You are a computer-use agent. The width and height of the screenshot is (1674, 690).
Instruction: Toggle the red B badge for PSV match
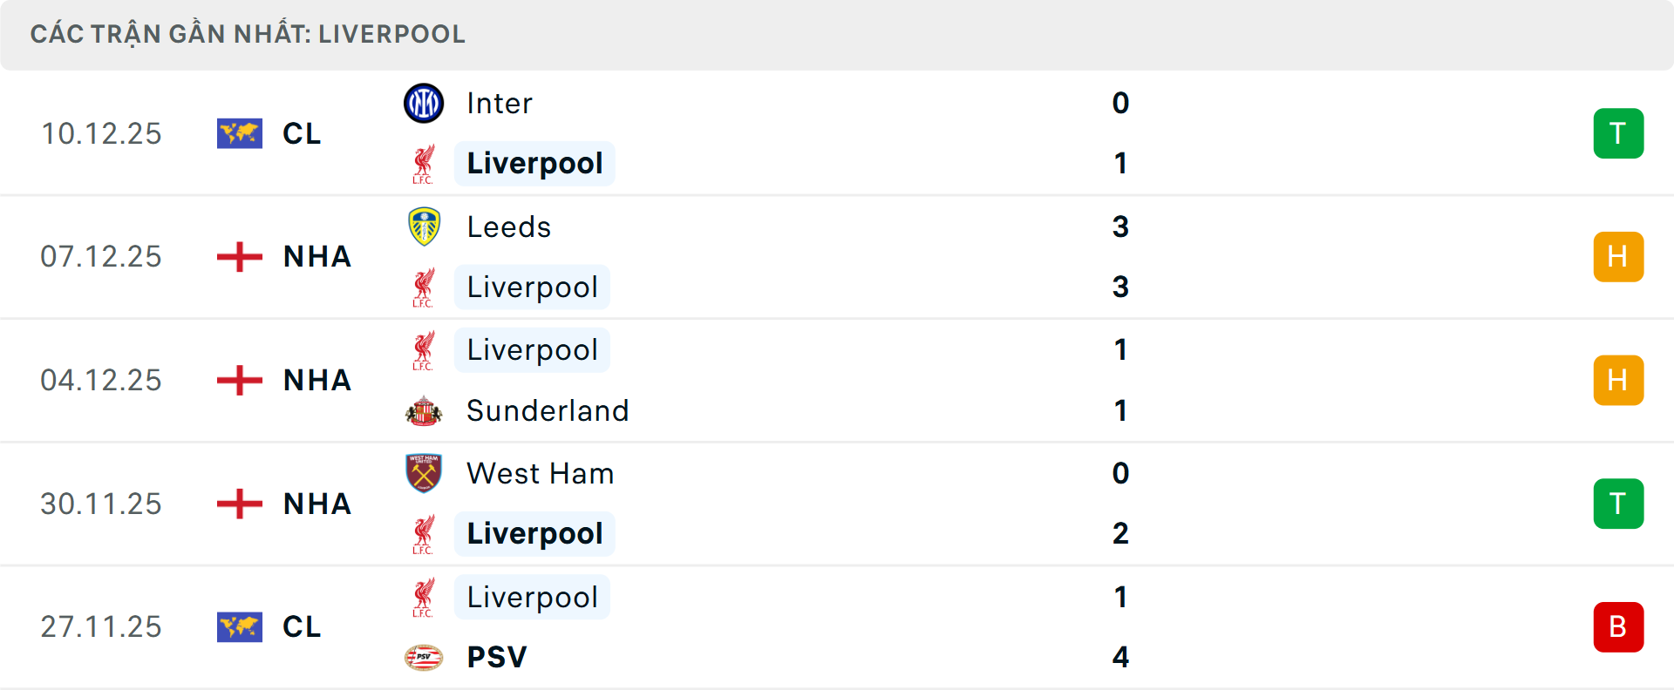coord(1619,626)
